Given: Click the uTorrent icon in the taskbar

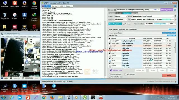Looking at the screenshot, I should pos(85,97).
